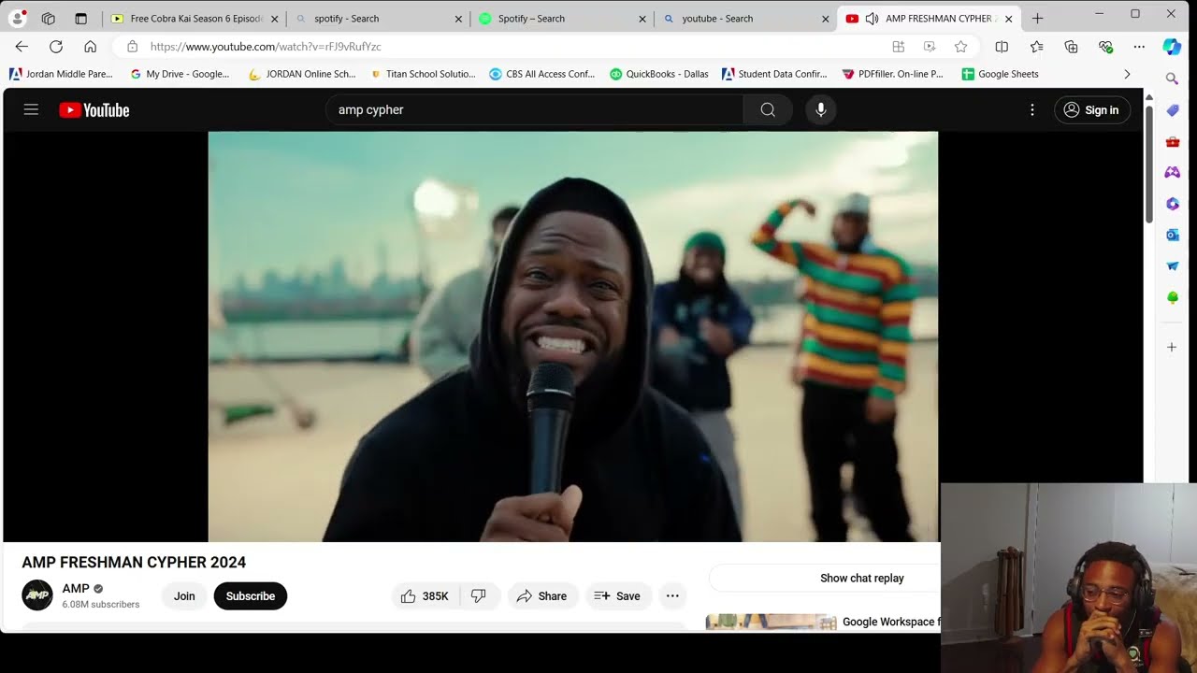Show hidden favorites bar overflow items
The width and height of the screenshot is (1197, 673).
pos(1127,74)
